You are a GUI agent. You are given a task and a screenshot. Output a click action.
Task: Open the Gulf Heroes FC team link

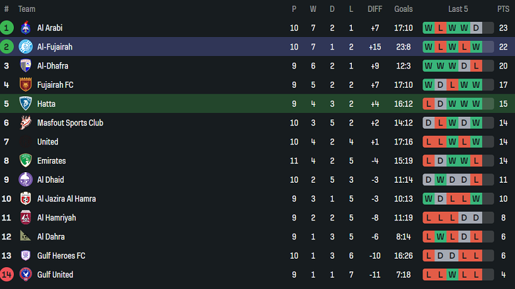point(61,255)
